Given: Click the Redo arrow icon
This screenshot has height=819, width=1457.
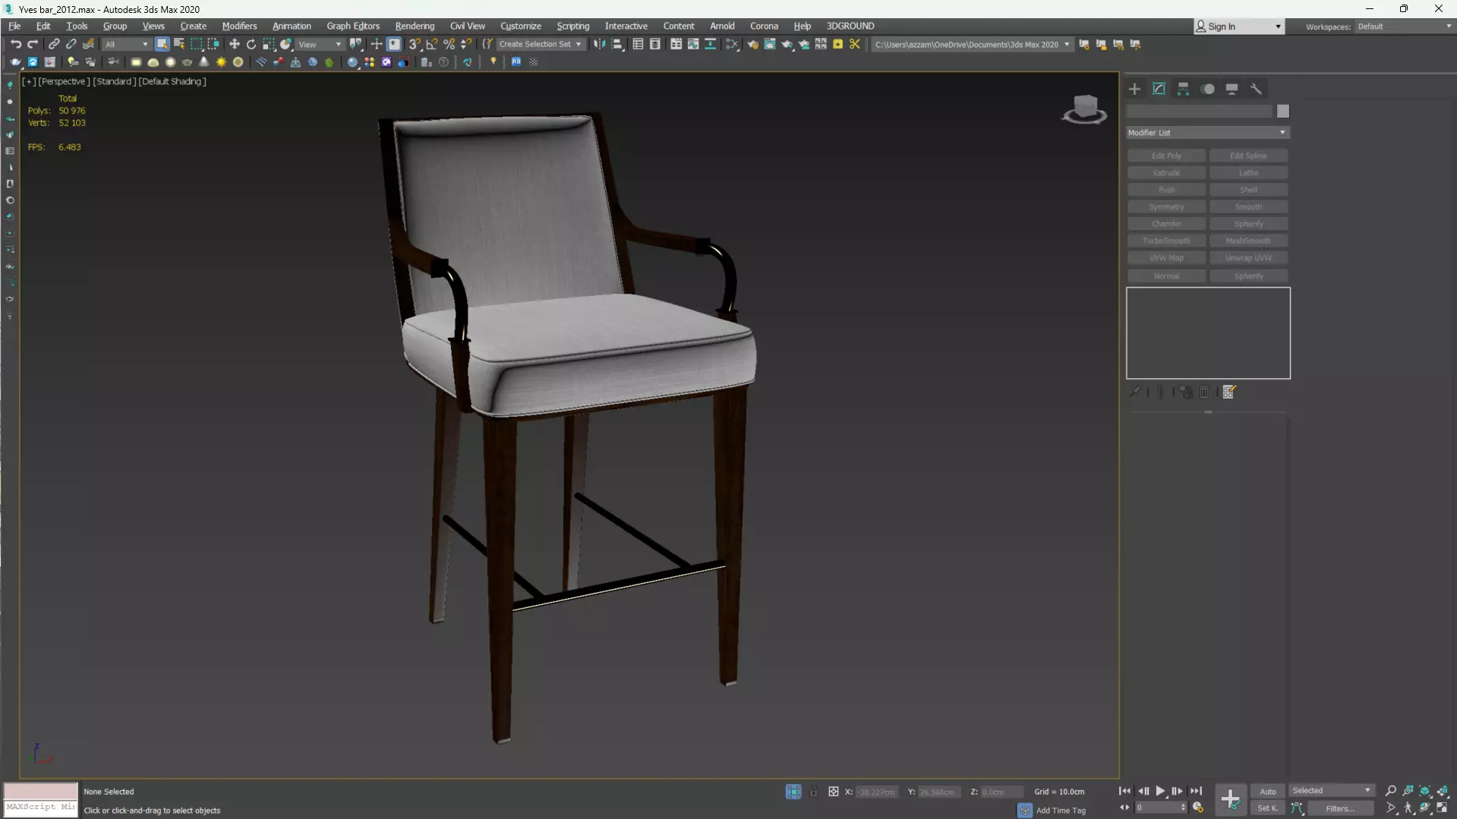Looking at the screenshot, I should pyautogui.click(x=33, y=44).
